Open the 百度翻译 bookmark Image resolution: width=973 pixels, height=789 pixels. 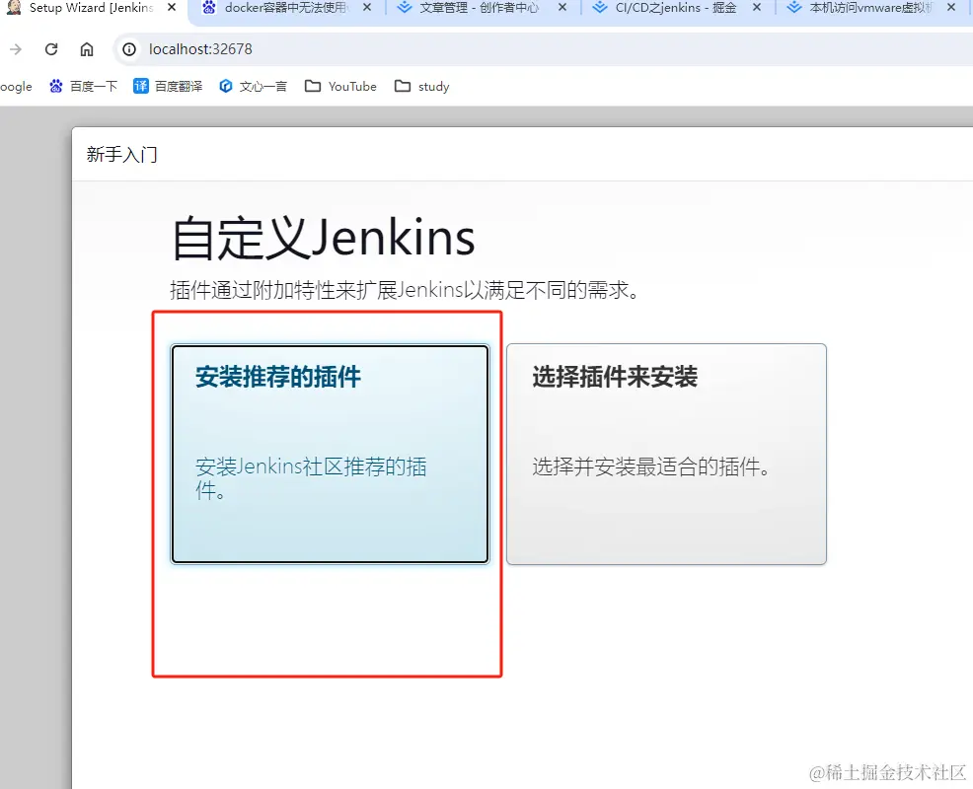click(x=168, y=86)
